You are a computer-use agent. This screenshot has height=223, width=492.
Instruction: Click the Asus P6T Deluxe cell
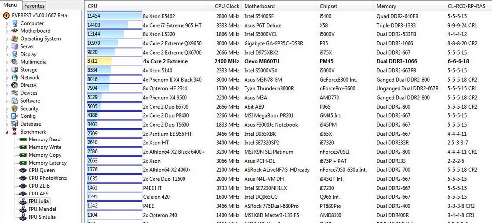pyautogui.click(x=263, y=26)
